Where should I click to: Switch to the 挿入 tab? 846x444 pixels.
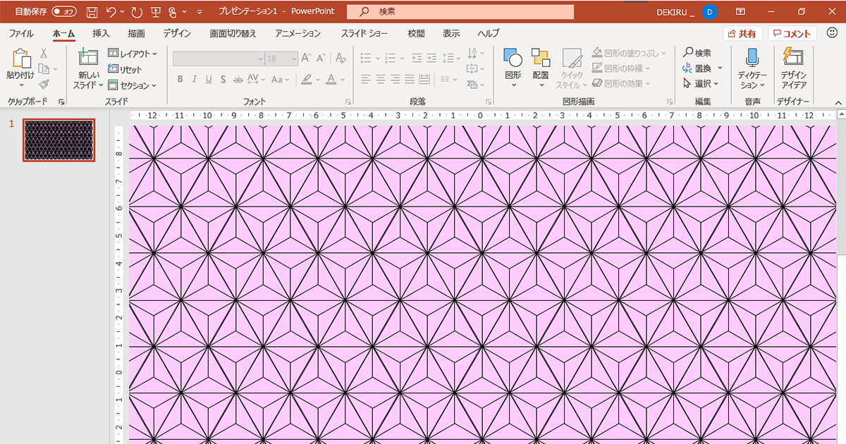point(102,33)
